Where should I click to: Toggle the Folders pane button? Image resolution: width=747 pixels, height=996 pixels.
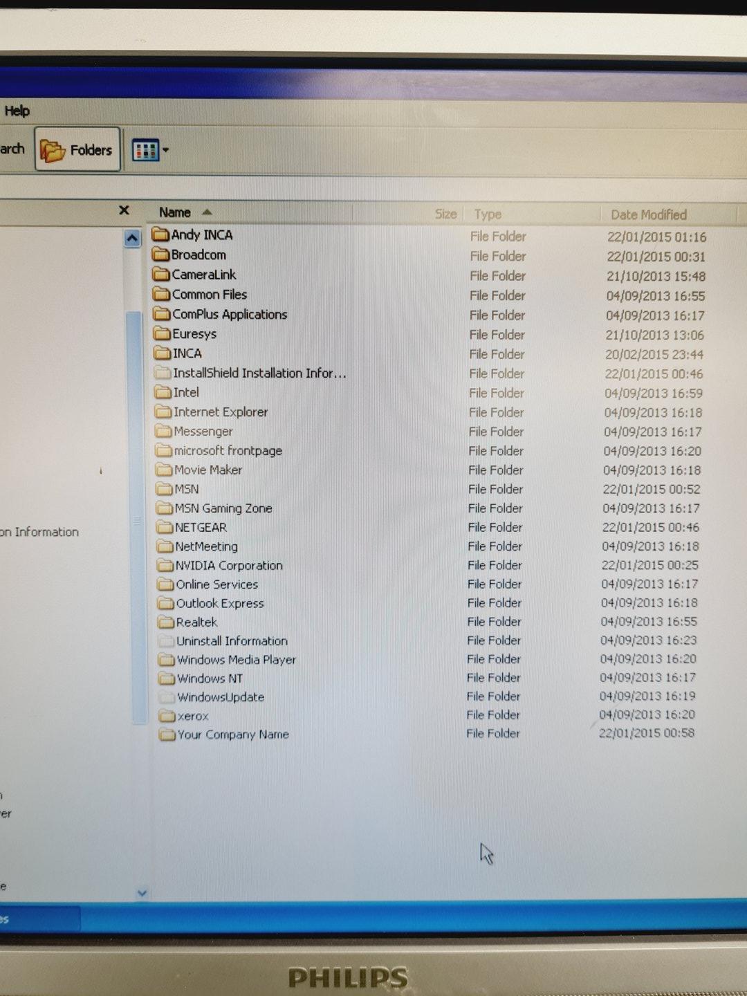pyautogui.click(x=77, y=149)
